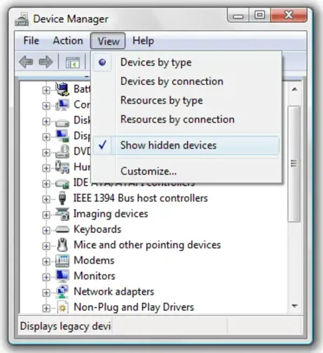Expand the Non-Plug and Play Drivers node
Viewport: 323px width, 353px height.
pyautogui.click(x=46, y=308)
